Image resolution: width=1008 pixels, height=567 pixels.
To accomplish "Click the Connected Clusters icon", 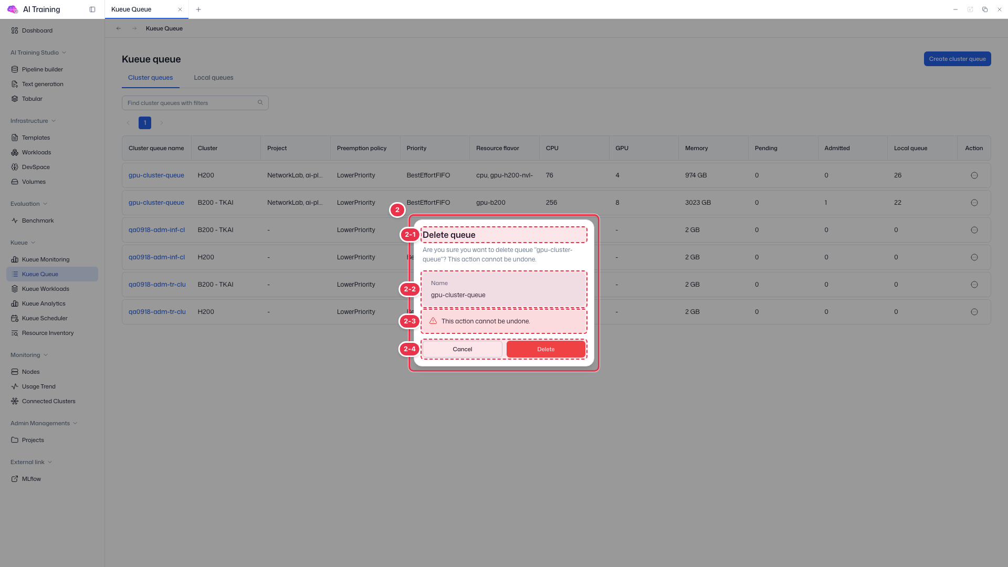I will click(x=15, y=401).
